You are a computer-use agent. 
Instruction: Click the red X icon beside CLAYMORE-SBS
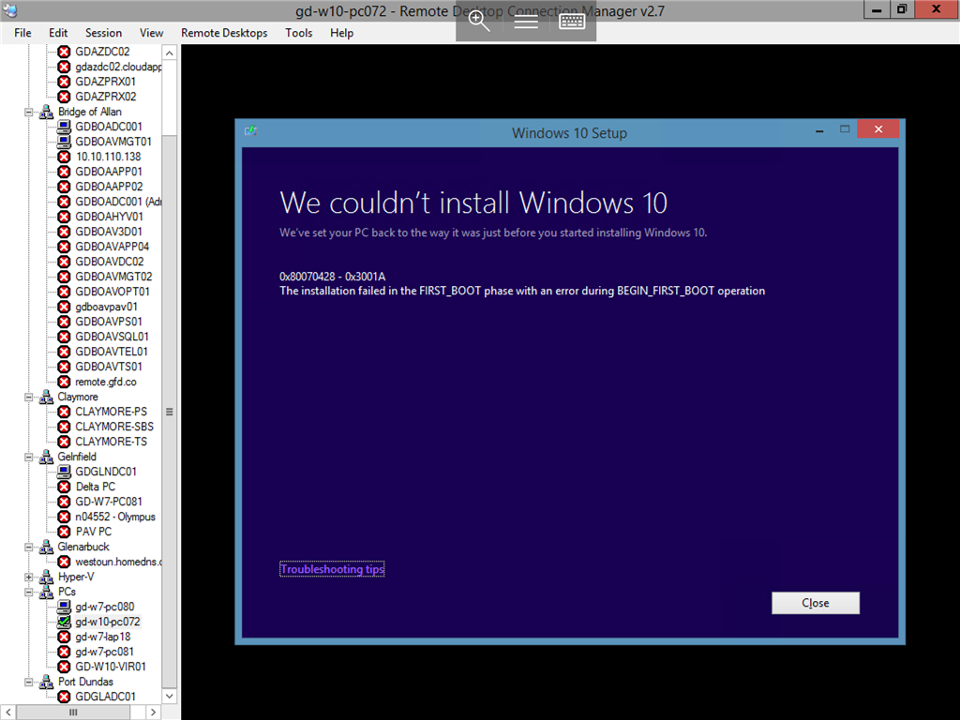(64, 427)
